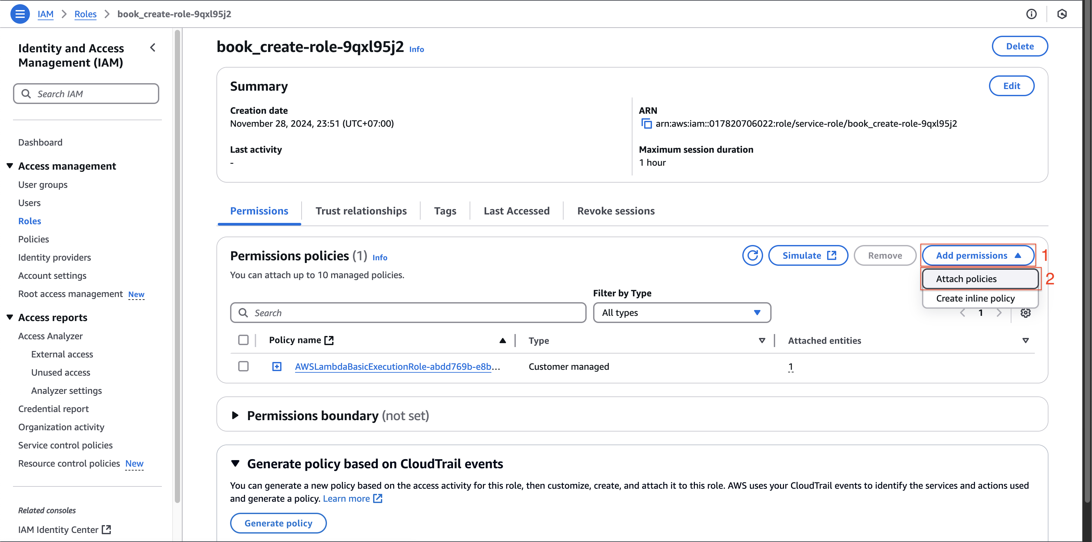
Task: Tick the AWSLambdaBasicExecutionRole policy checkbox
Action: pos(243,366)
